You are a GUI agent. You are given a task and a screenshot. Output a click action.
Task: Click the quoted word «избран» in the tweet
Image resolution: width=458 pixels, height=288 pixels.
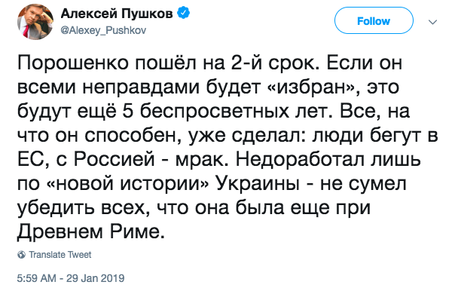(311, 87)
